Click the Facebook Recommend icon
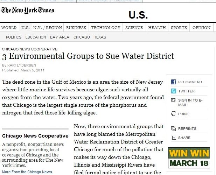The image size is (216, 175). (174, 82)
